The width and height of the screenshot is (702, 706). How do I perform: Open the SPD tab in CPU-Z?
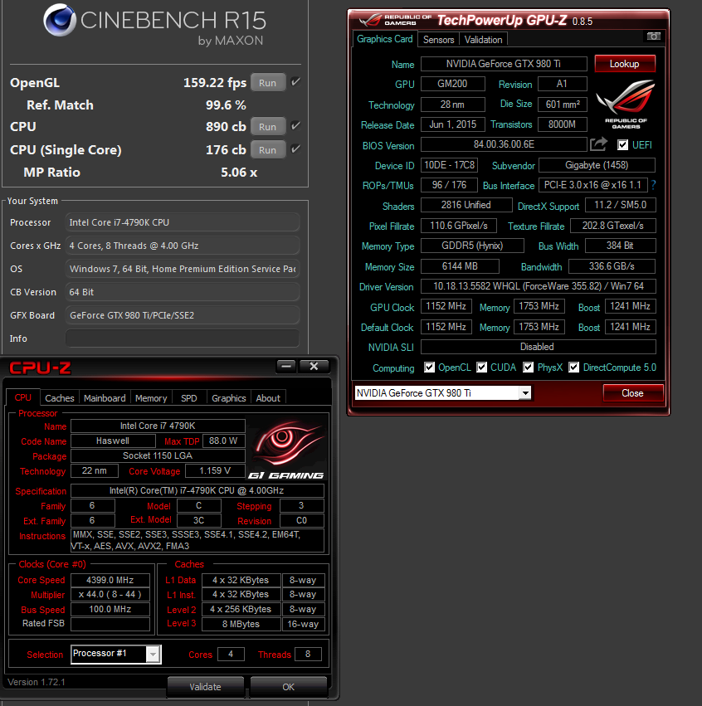coord(188,398)
